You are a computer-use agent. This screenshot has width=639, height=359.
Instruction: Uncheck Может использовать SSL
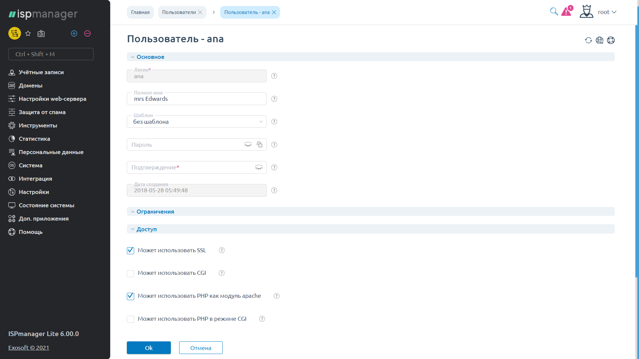click(x=131, y=251)
